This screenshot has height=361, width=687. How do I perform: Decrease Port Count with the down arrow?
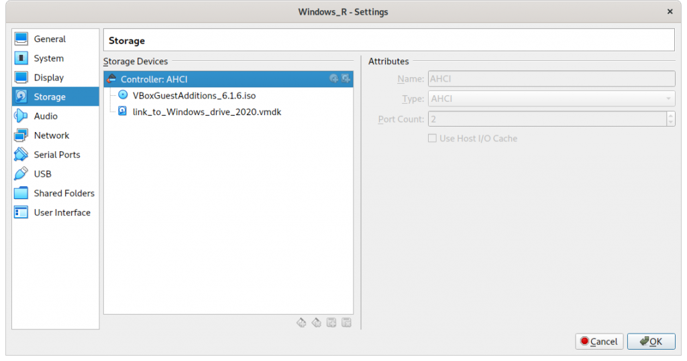point(671,122)
